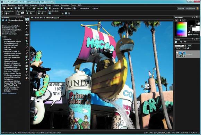
Task: Click the zoom in by one step icon
Action: click(x=42, y=13)
